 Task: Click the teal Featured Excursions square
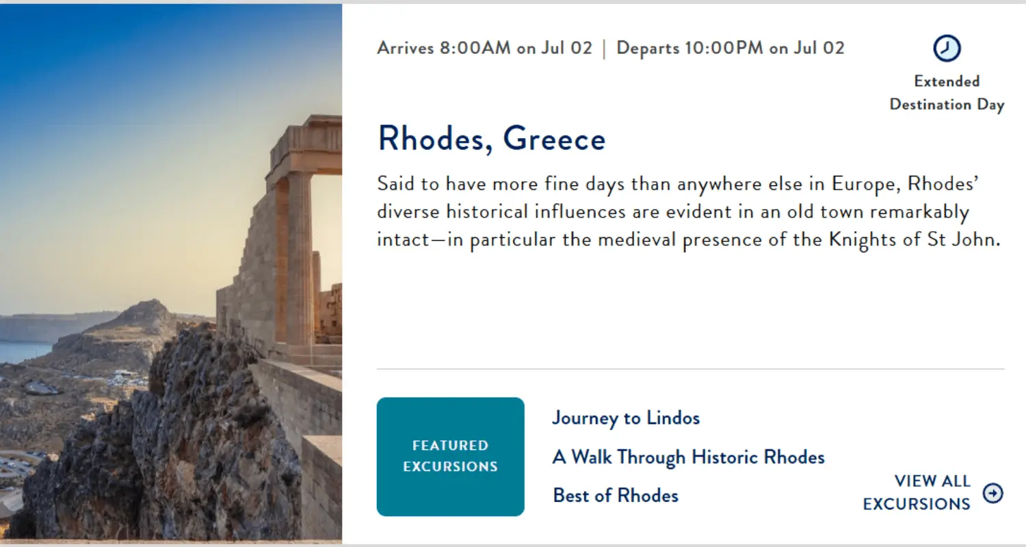tap(450, 456)
